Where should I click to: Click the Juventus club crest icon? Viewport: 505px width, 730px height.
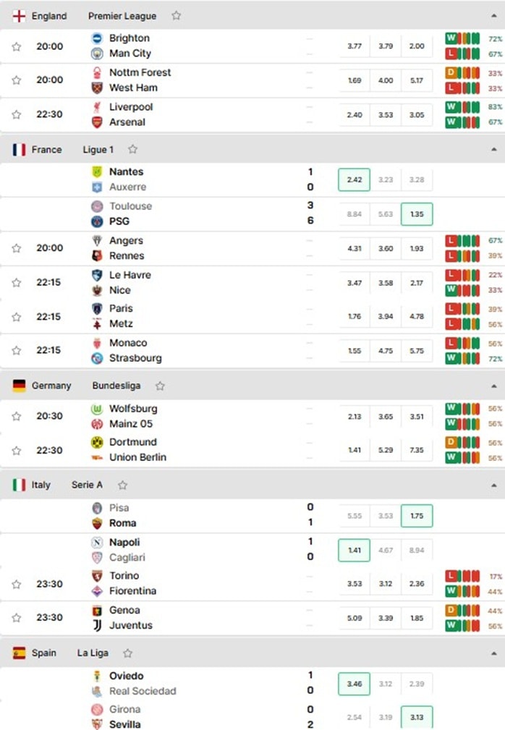pos(97,626)
